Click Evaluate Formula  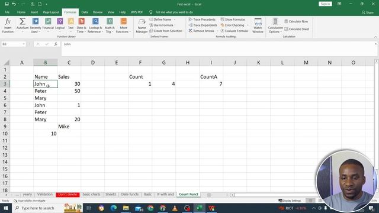[235, 31]
